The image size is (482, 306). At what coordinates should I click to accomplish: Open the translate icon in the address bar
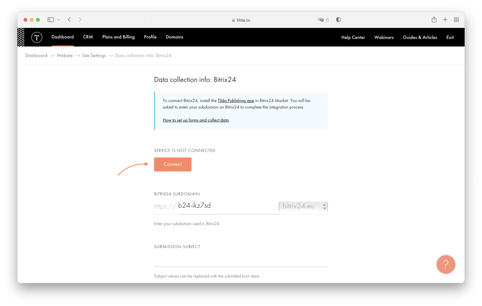coord(321,20)
